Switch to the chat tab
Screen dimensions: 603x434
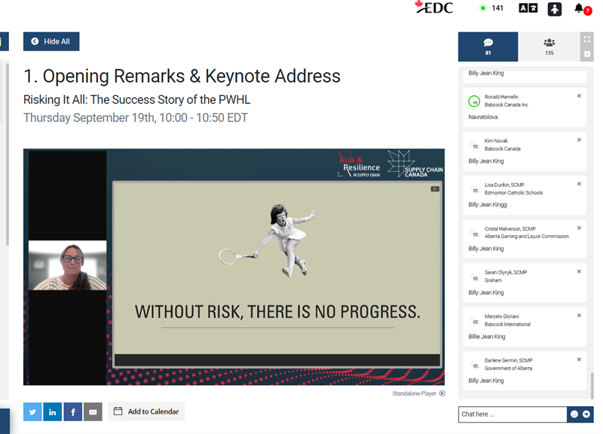tap(488, 47)
